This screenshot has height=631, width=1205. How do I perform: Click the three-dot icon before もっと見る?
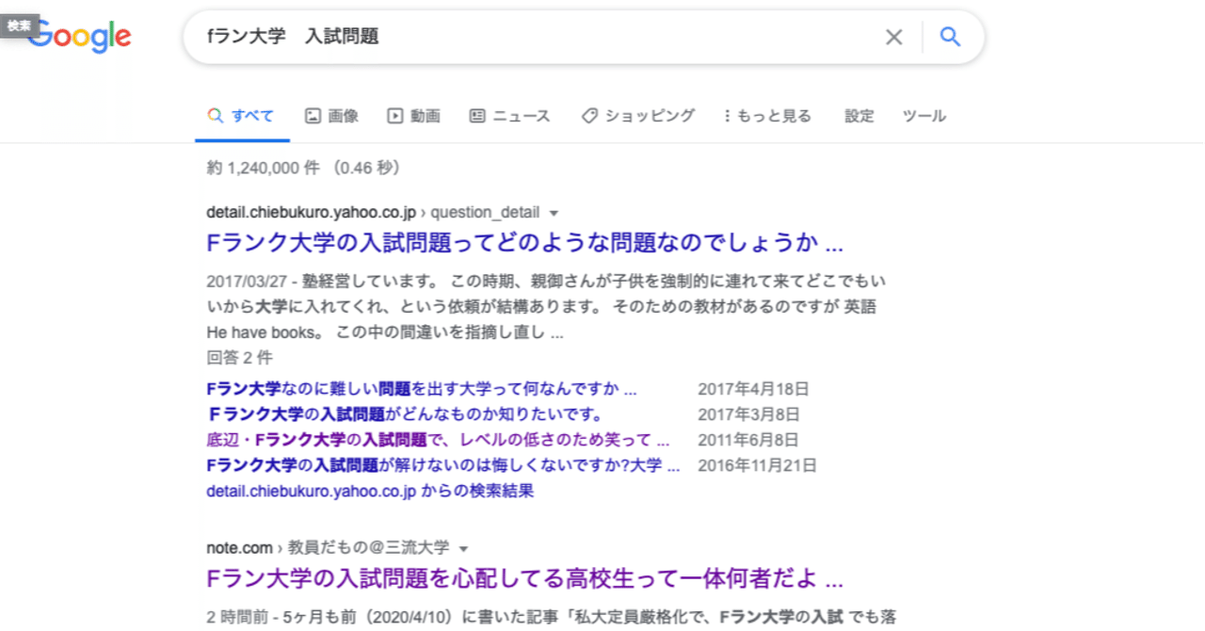pos(727,116)
